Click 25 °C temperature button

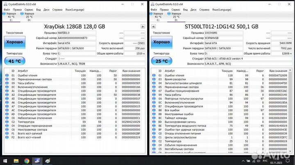coord(161,61)
